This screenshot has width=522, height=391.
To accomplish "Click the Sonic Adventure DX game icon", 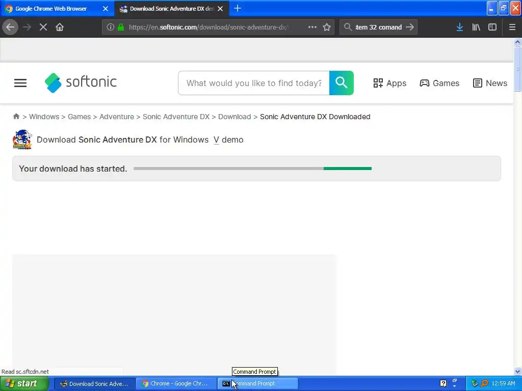I will click(x=22, y=139).
